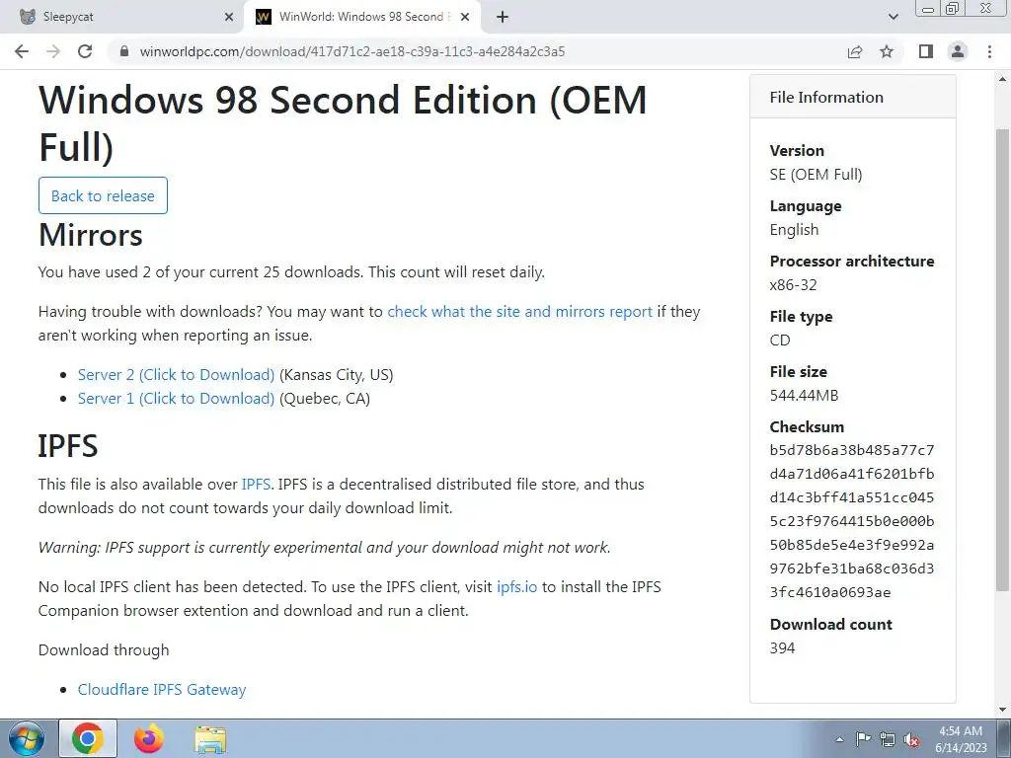Screen dimensions: 1011x758
Task: Click the browser forward arrow
Action: tap(53, 51)
